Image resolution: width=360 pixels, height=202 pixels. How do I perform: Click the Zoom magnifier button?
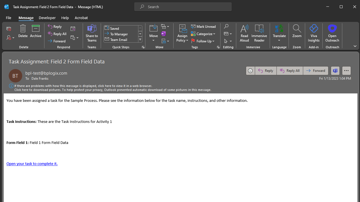click(x=297, y=31)
